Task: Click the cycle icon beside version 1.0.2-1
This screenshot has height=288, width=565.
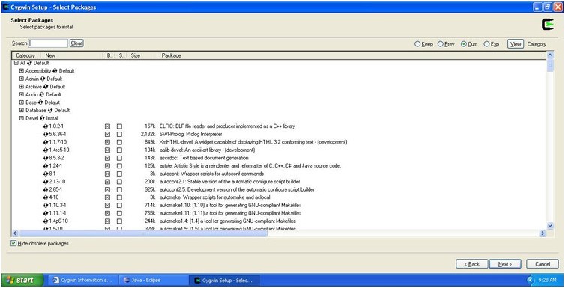Action: 46,126
